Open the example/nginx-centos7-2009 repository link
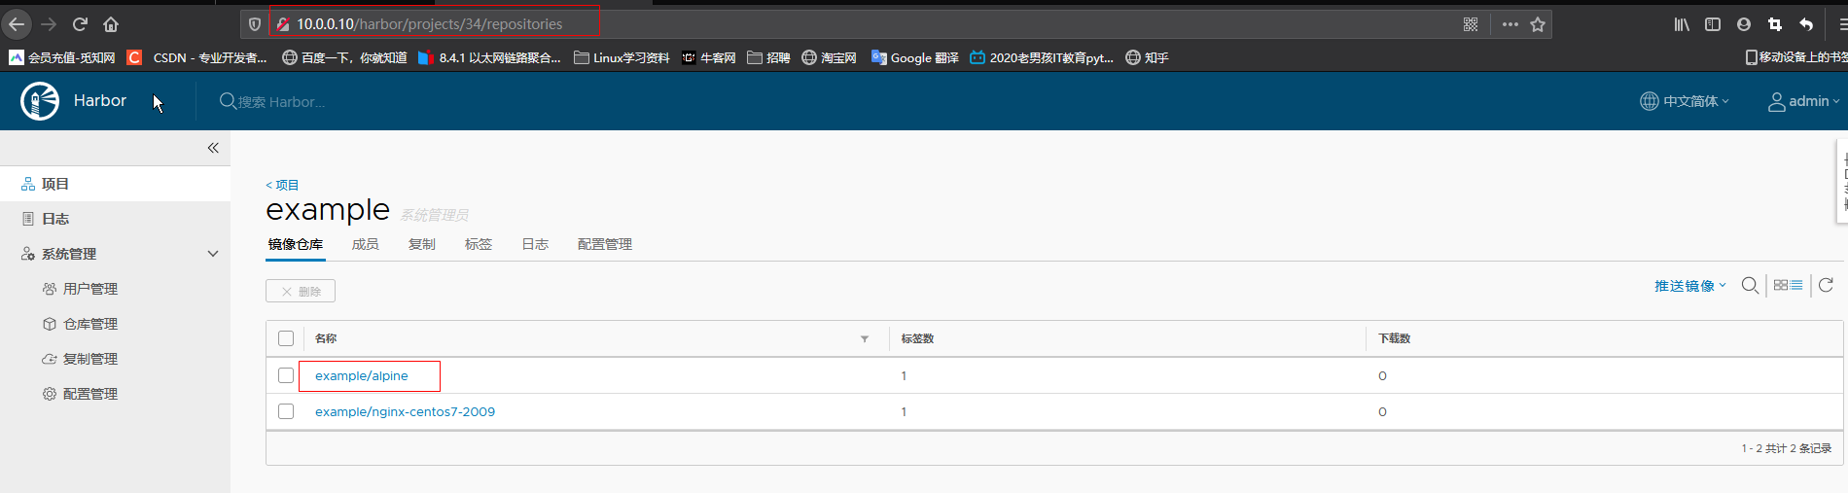 [405, 411]
